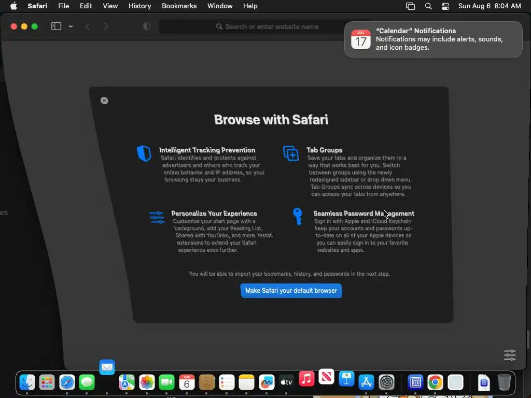Click the Personalize Your Experience sliders icon
This screenshot has width=531, height=398.
click(x=157, y=217)
